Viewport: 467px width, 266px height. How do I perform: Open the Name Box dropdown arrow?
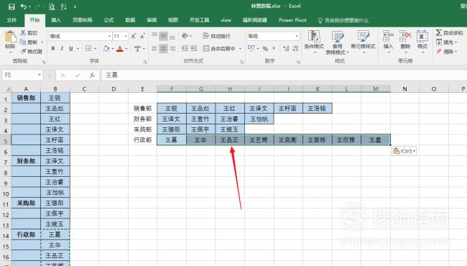pos(40,75)
